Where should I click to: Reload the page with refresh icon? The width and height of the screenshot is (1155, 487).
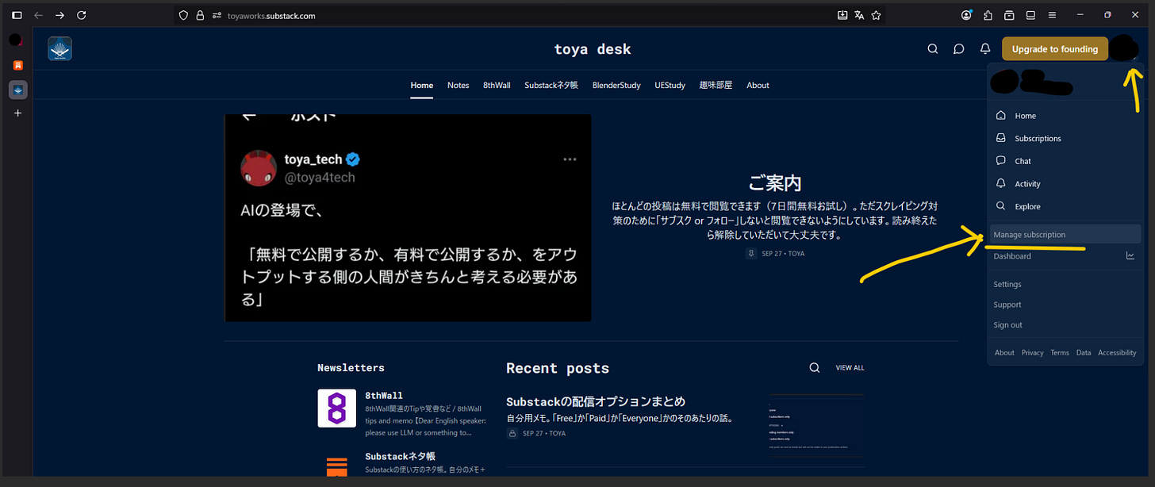[82, 15]
